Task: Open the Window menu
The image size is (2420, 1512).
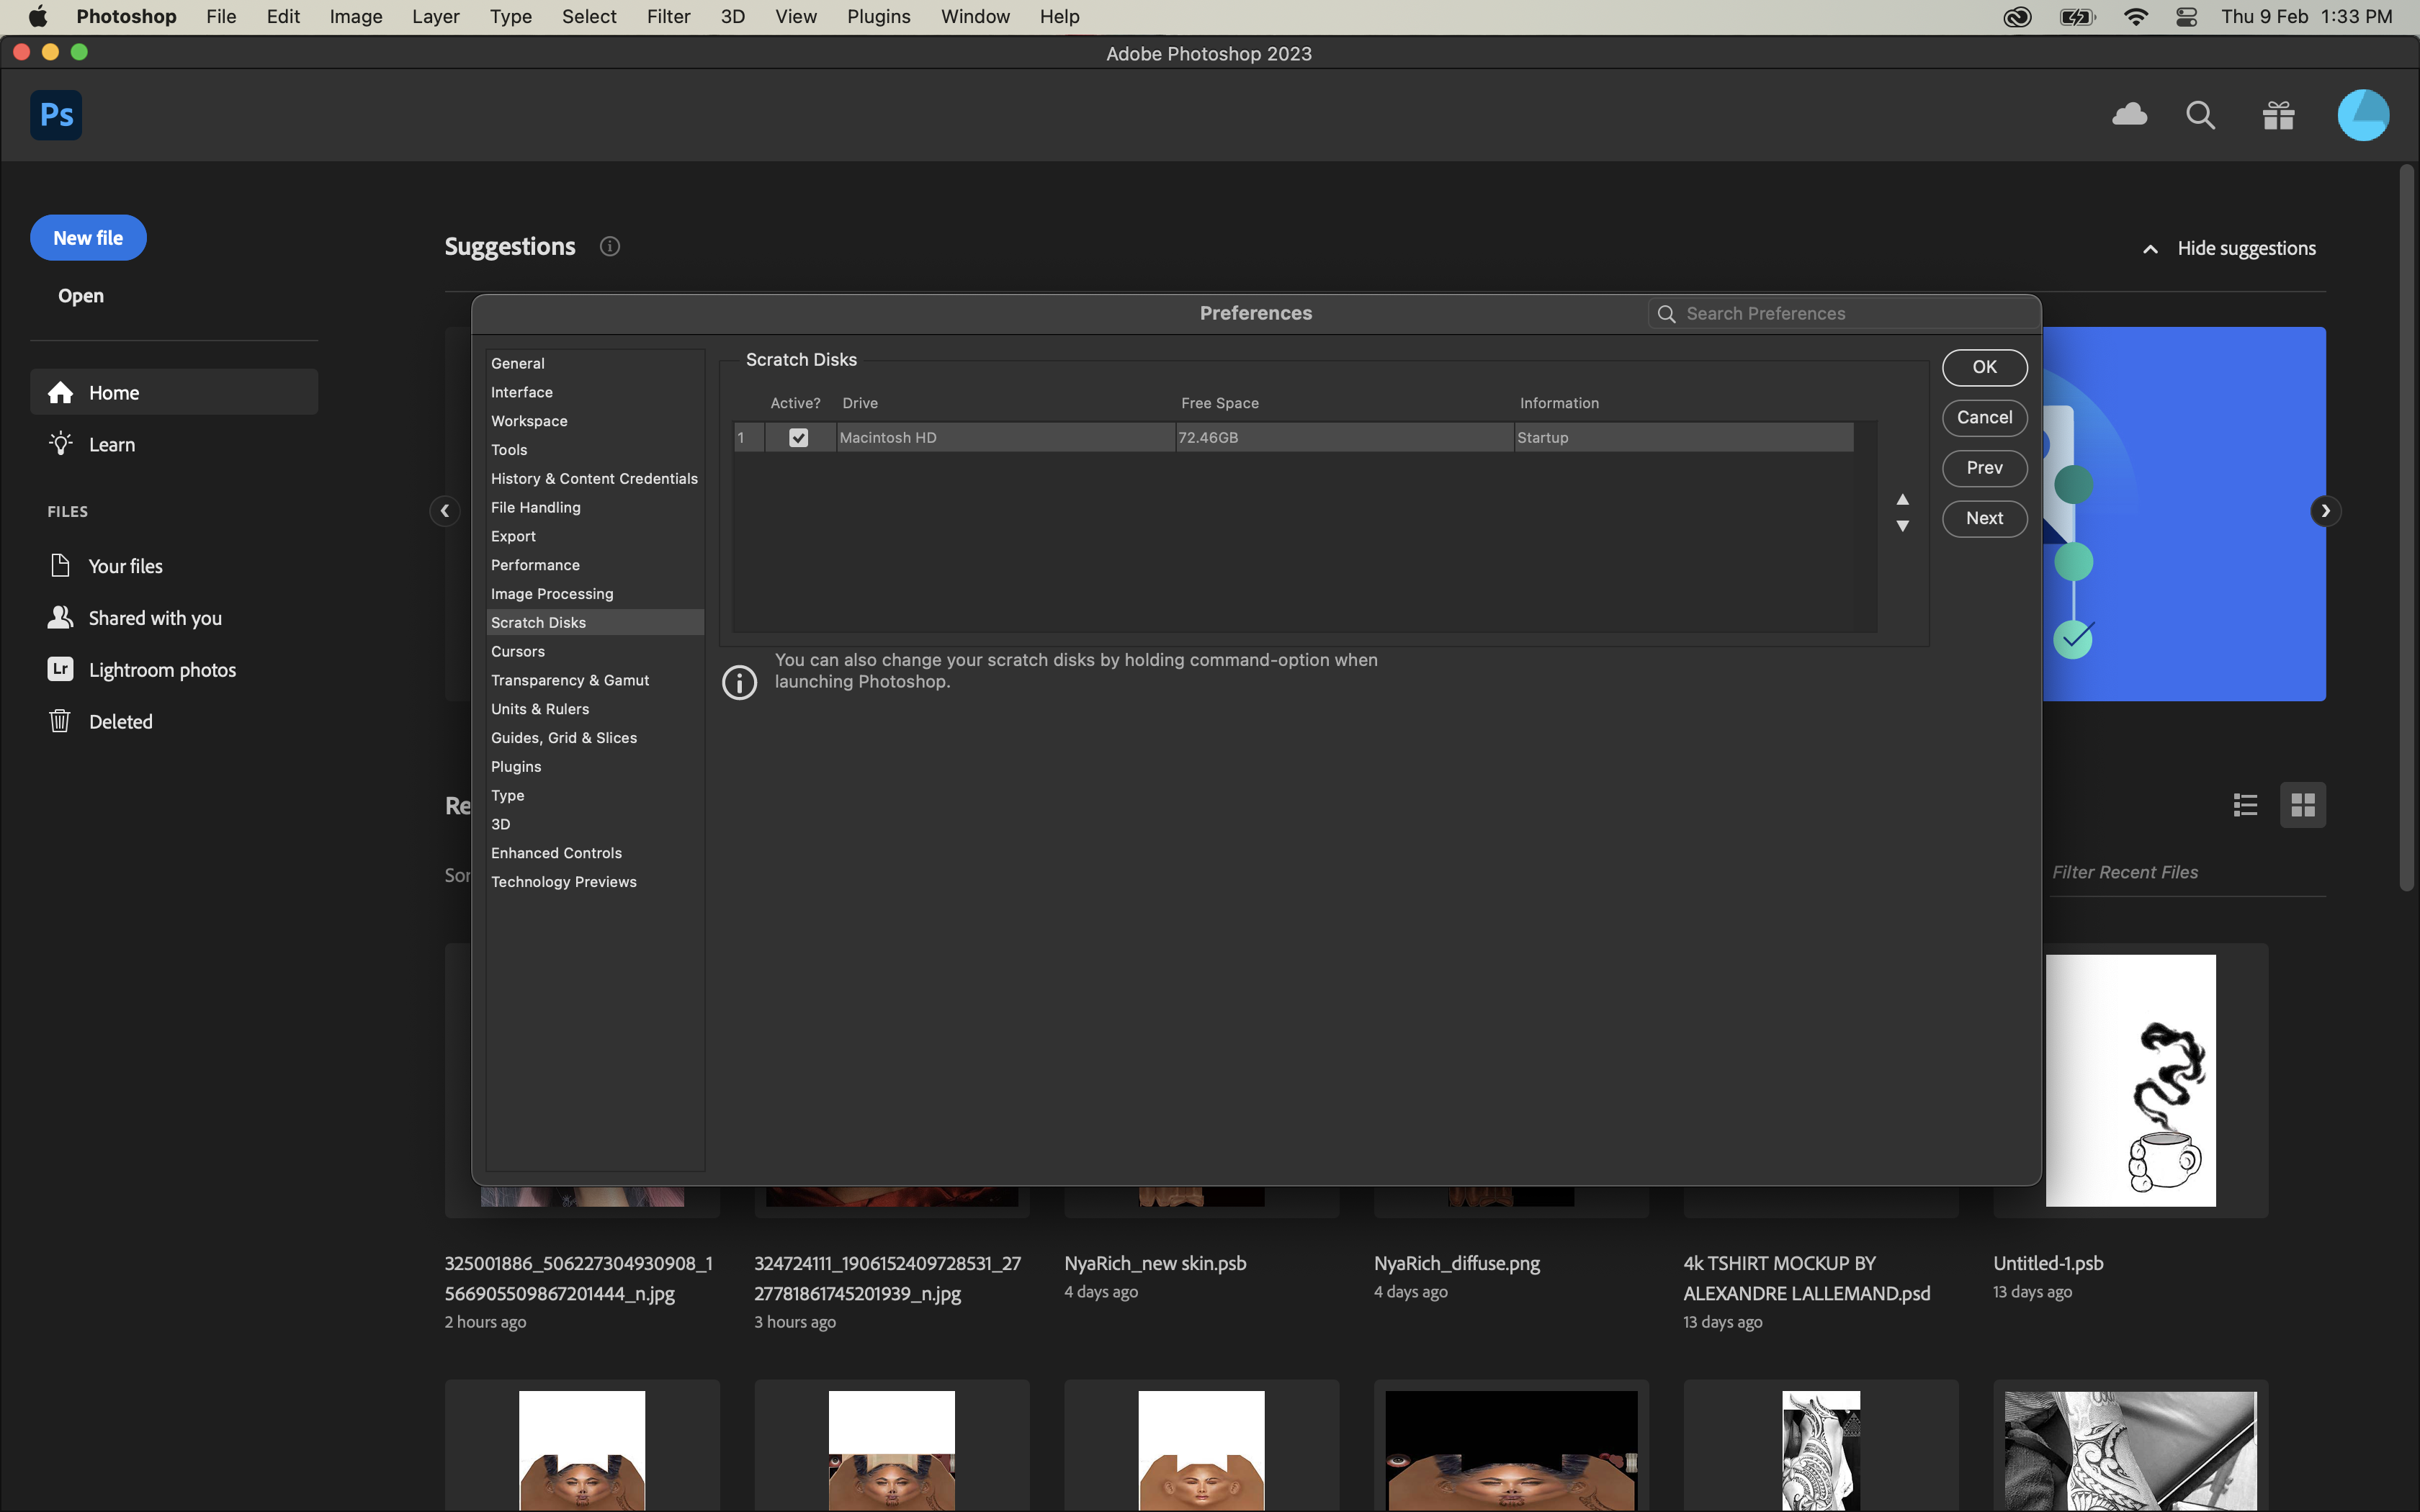Action: click(x=975, y=16)
